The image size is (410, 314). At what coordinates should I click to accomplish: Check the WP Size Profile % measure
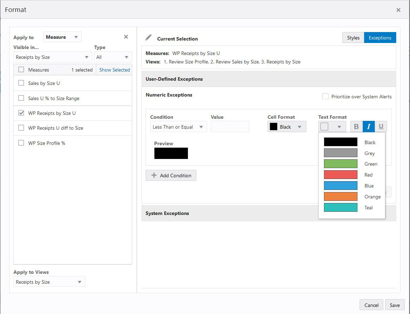(x=21, y=143)
